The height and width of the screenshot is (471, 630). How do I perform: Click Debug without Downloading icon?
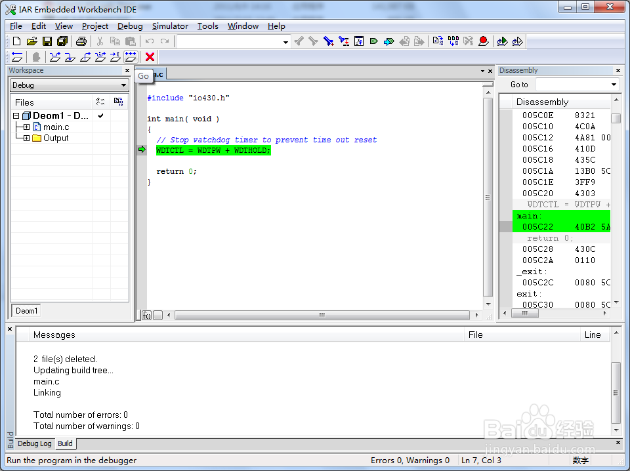[518, 41]
